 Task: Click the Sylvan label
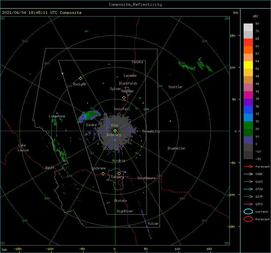point(115,89)
